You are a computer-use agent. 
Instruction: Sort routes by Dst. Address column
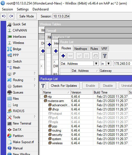coord(85,71)
